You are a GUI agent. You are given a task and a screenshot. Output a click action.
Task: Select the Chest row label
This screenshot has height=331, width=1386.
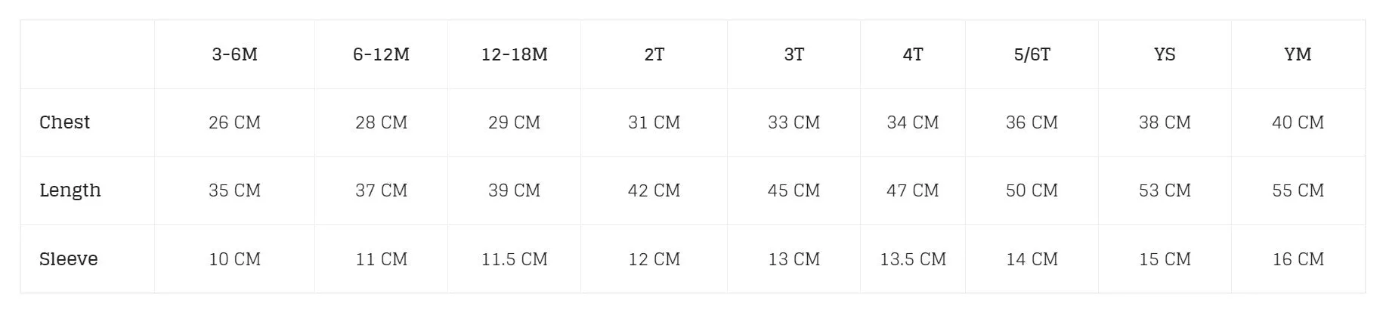64,122
